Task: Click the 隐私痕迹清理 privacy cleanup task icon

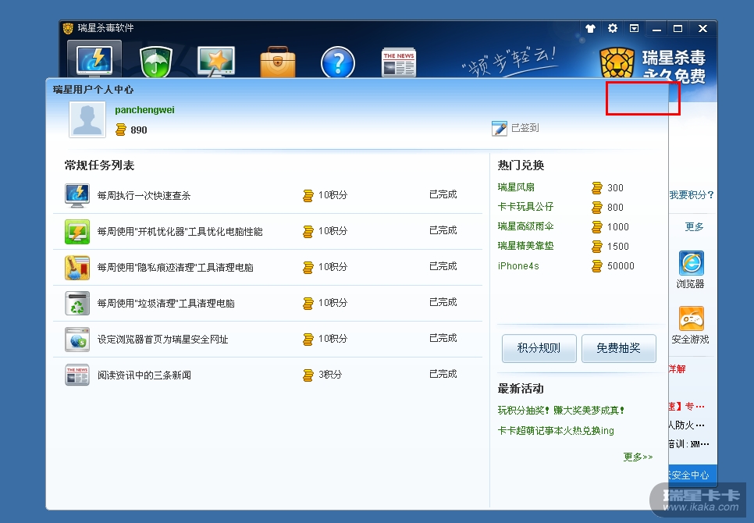Action: [77, 268]
